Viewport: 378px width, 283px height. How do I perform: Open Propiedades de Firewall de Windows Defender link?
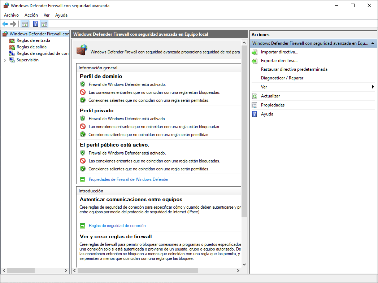129,179
